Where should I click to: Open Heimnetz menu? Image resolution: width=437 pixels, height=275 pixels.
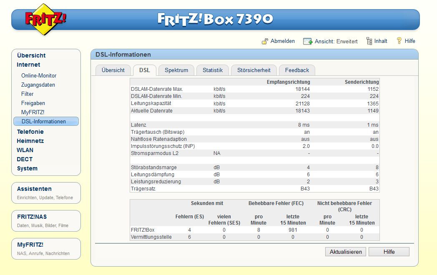coord(30,141)
